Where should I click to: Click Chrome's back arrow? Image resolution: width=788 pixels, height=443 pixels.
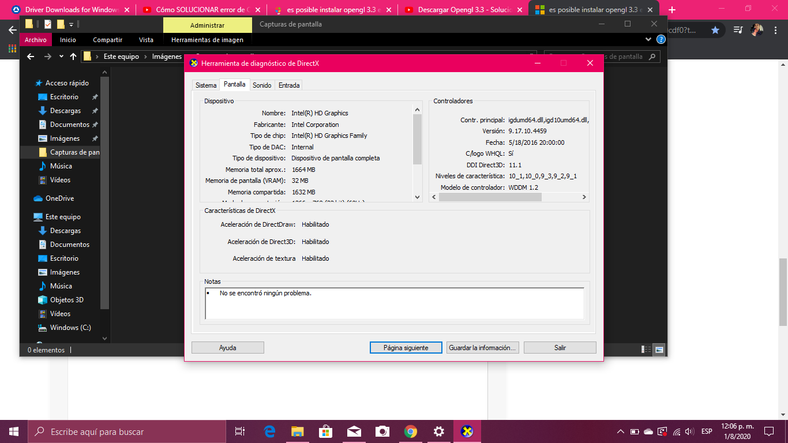coord(12,30)
